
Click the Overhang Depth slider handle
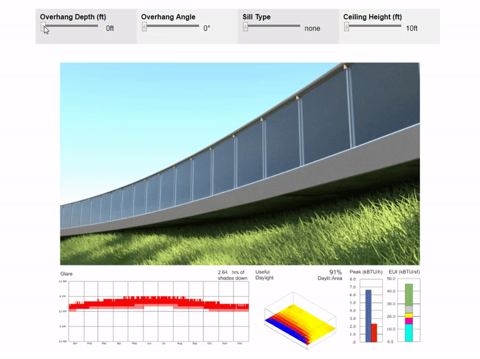43,26
